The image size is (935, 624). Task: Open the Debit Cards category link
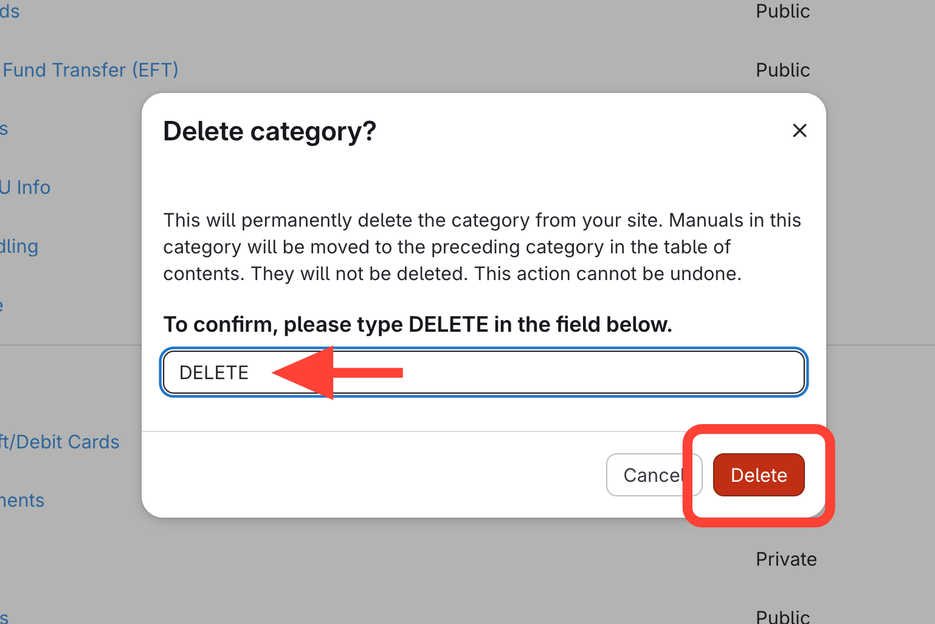coord(60,442)
